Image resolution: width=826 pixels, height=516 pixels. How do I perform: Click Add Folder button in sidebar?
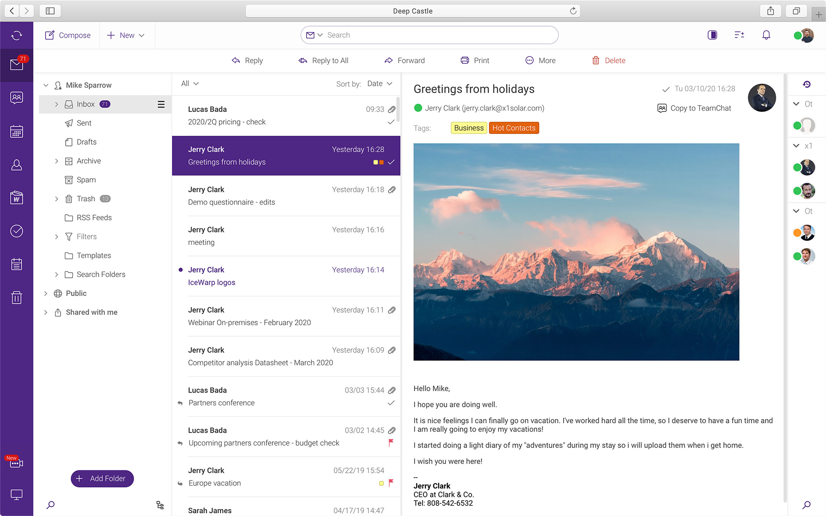102,478
